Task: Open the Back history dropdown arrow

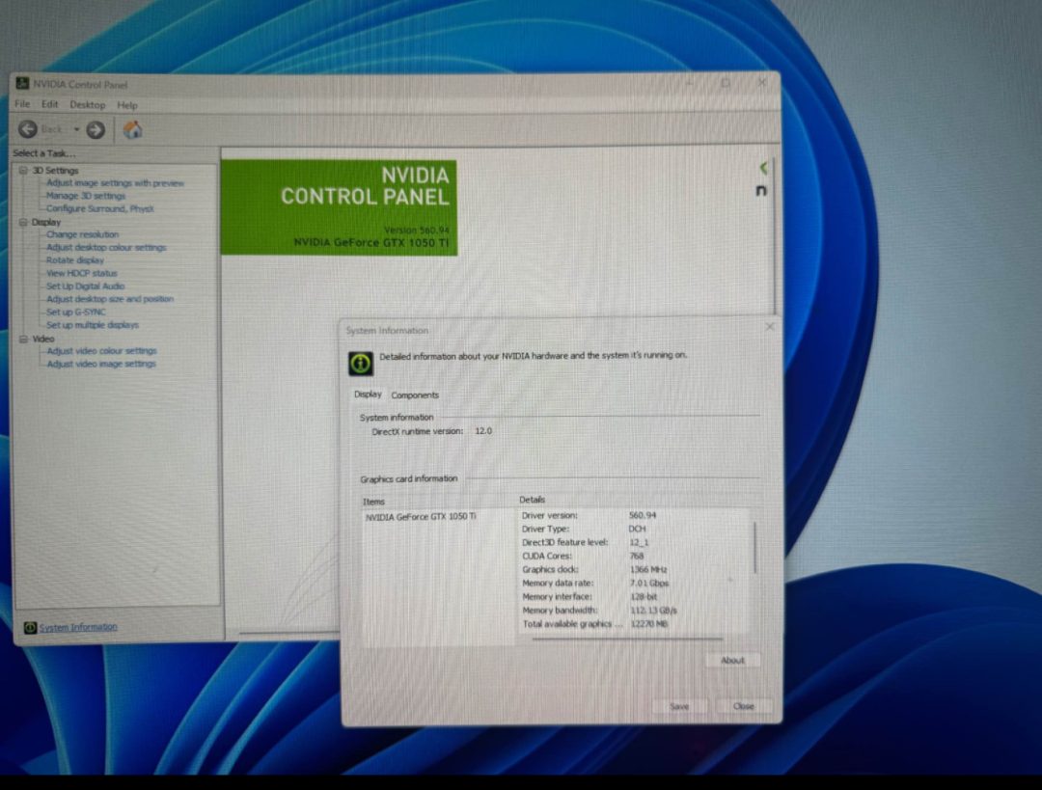Action: [x=77, y=129]
